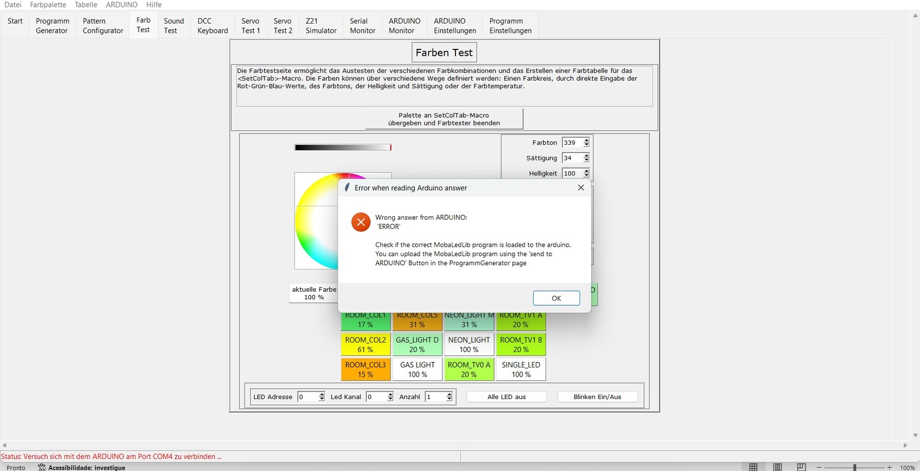Select Page Break Preview view icon
Screen dimensions: 920x471
[x=802, y=467]
